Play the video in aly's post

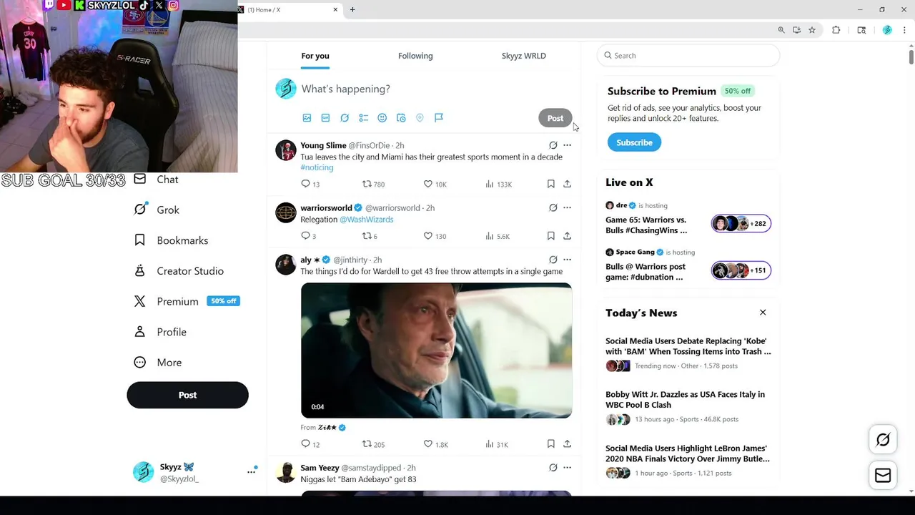tap(436, 350)
